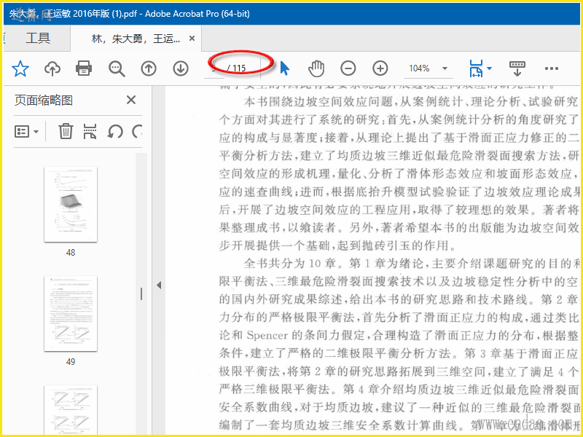
Task: Click the star bookmark icon
Action: pos(20,68)
